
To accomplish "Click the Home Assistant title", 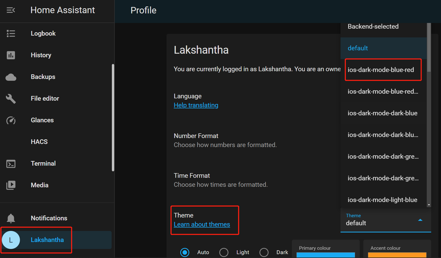I will point(63,10).
